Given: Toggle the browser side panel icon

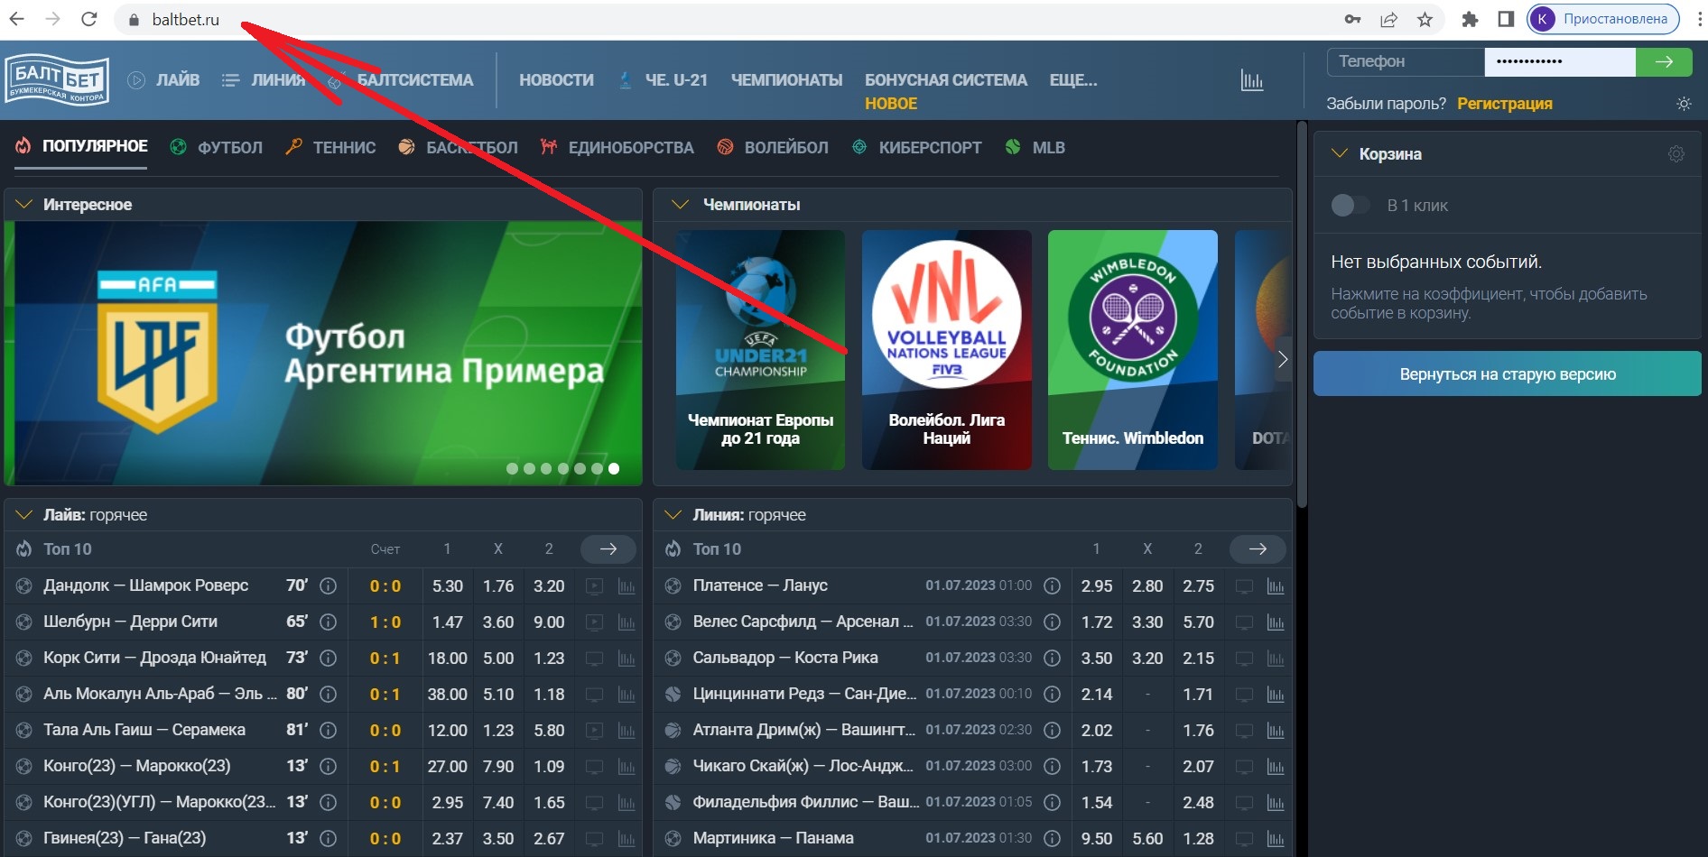Looking at the screenshot, I should [x=1506, y=19].
